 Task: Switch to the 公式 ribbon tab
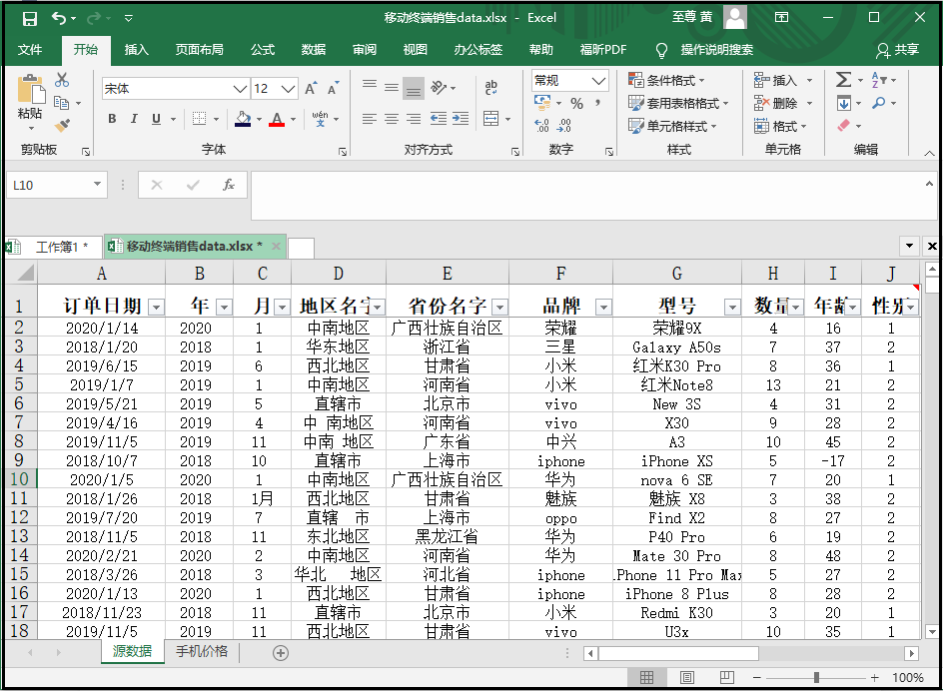pyautogui.click(x=263, y=49)
